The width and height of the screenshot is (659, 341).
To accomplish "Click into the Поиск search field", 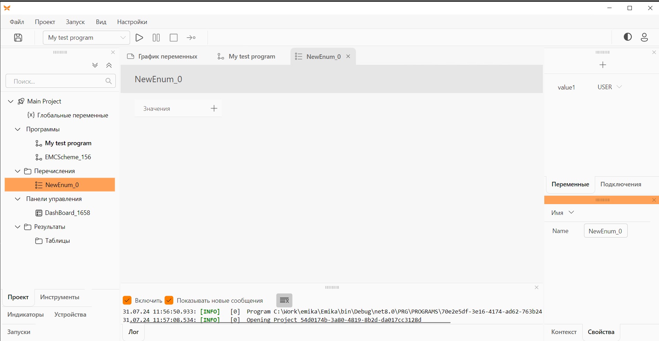I will click(x=61, y=81).
